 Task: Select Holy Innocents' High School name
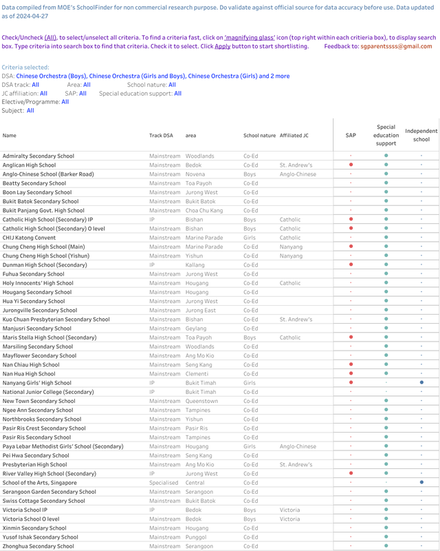click(x=38, y=283)
